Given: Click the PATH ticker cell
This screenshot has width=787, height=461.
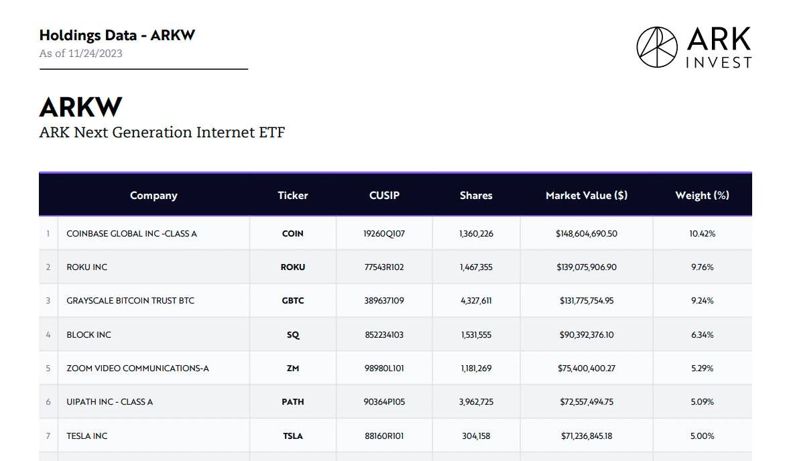Looking at the screenshot, I should (293, 402).
